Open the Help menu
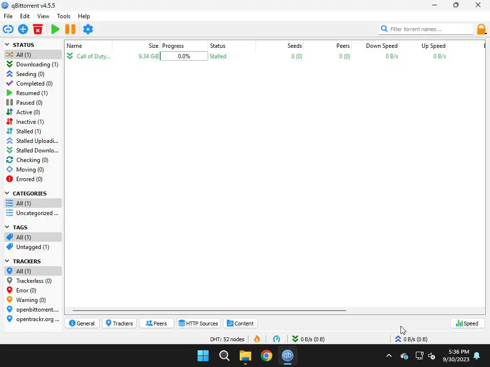This screenshot has height=367, width=490. tap(84, 16)
